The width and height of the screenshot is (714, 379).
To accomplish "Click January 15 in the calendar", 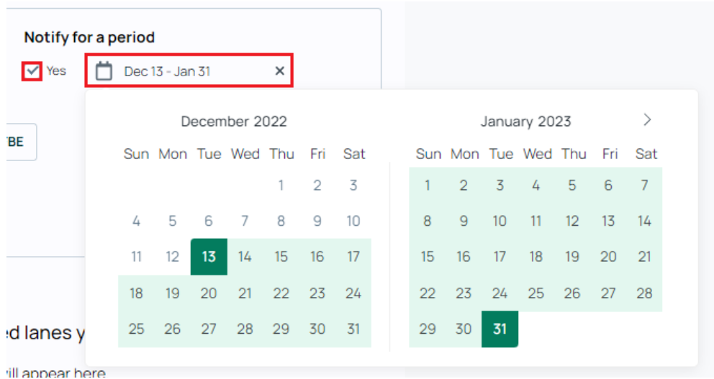I will click(x=428, y=257).
